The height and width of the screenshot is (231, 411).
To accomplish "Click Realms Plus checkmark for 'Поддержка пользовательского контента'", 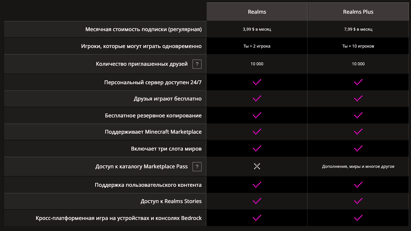I will coord(358,185).
